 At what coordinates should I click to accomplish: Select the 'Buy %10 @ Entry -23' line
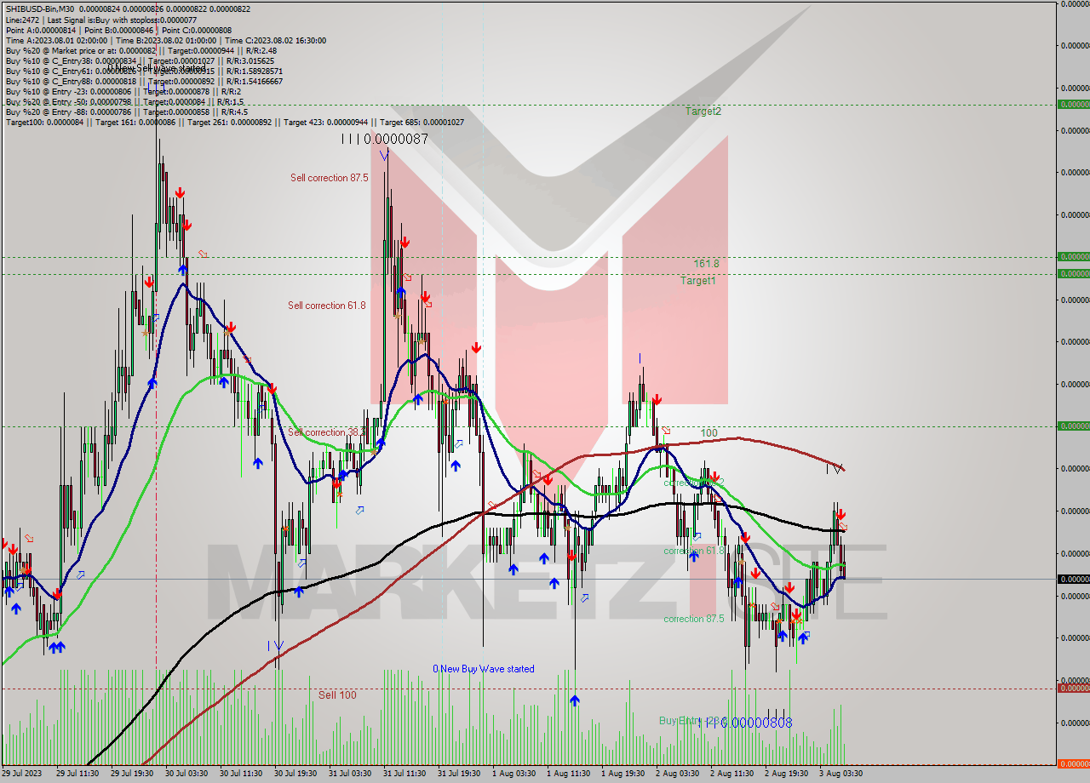123,91
